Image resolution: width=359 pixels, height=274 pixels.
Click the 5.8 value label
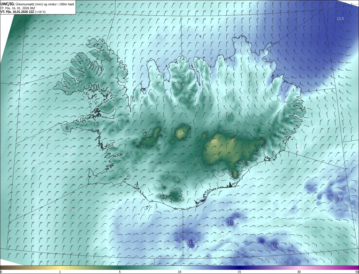point(94,124)
